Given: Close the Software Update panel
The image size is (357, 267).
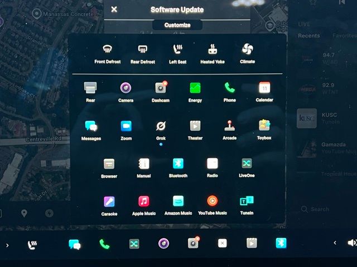Looking at the screenshot, I should (114, 9).
